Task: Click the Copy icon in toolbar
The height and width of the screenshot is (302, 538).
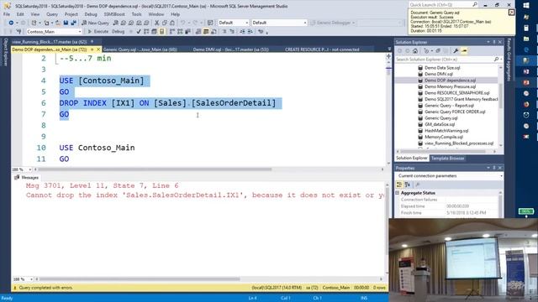Action: click(165, 23)
